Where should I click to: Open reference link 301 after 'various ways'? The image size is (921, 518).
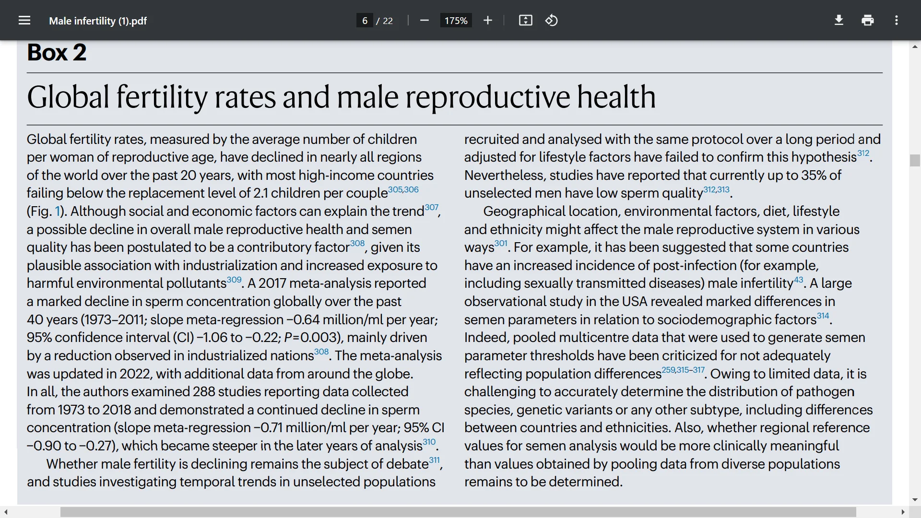coord(500,243)
